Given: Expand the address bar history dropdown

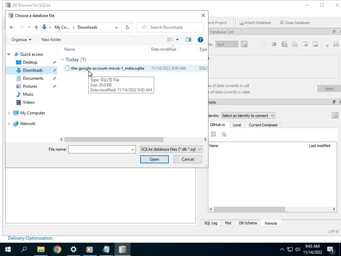Looking at the screenshot, I should click(x=117, y=27).
